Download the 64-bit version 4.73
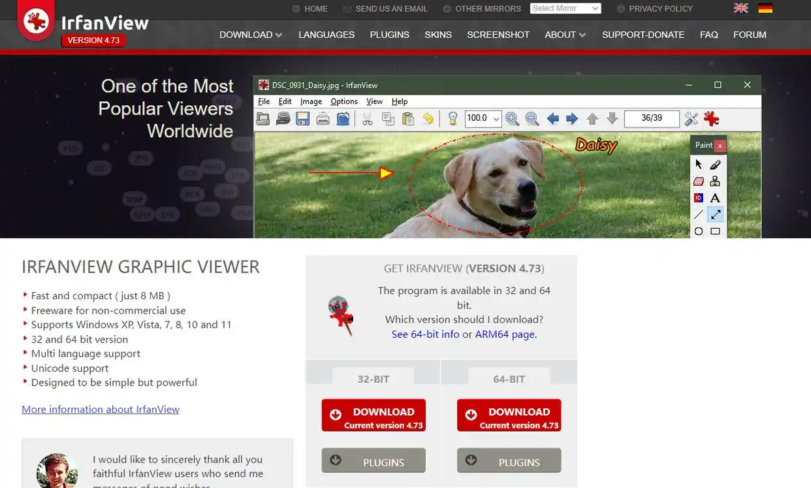The height and width of the screenshot is (488, 811). pos(509,415)
